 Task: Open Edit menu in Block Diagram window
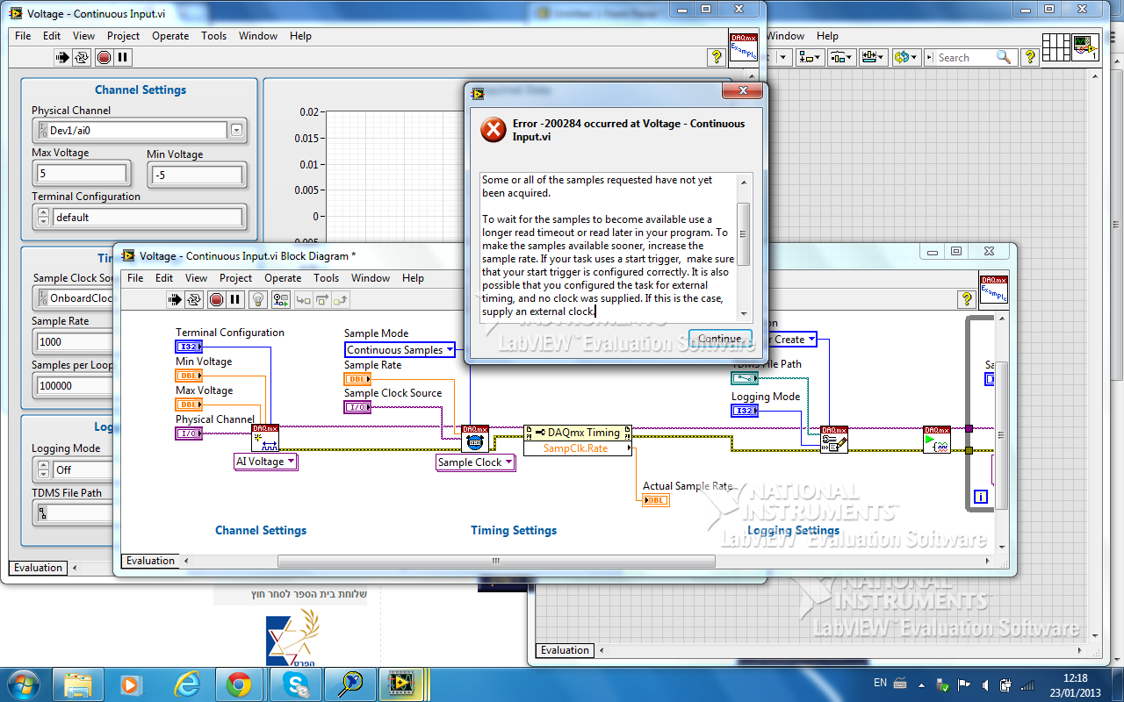click(164, 278)
